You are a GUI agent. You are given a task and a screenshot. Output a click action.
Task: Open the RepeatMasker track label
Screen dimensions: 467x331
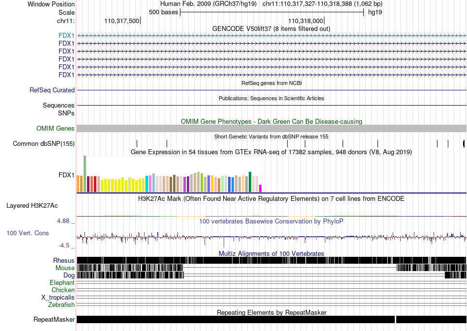(x=54, y=320)
